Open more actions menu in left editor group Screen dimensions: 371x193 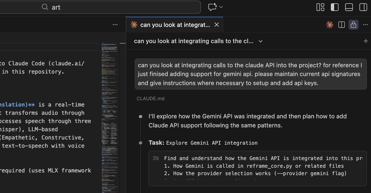point(115,25)
